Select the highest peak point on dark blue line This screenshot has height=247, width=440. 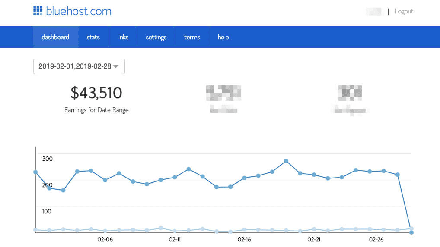tap(286, 161)
